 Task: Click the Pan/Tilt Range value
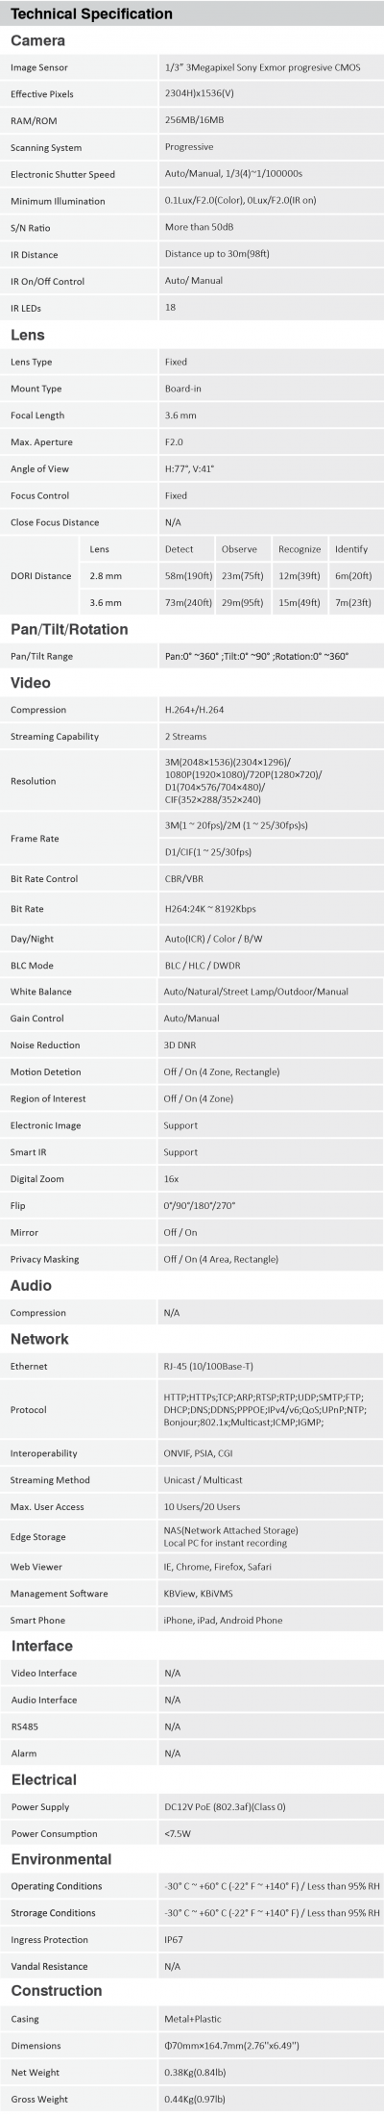[x=257, y=656]
